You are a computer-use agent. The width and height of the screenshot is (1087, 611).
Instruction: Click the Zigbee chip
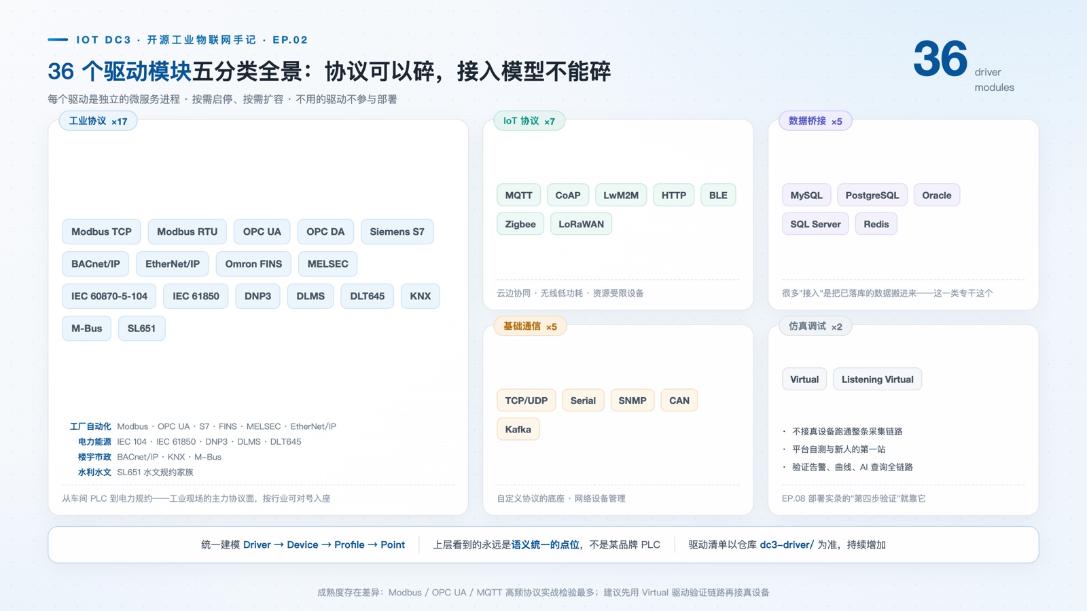[x=520, y=224]
